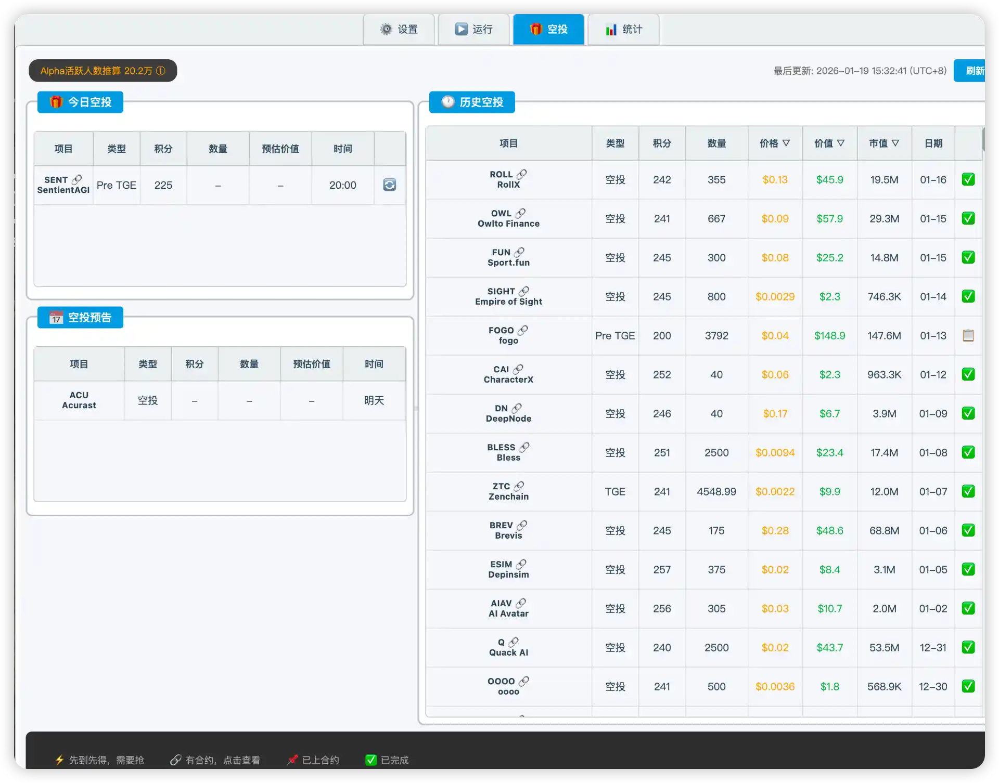The width and height of the screenshot is (999, 783).
Task: Sort by 市值 column arrow
Action: 895,143
